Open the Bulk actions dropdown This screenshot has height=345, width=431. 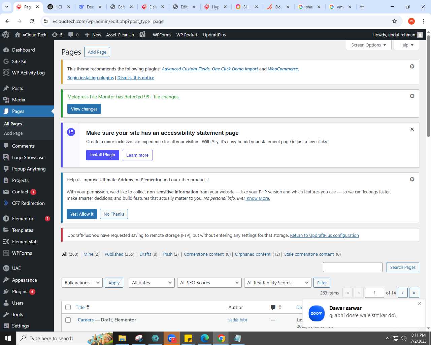[82, 283]
